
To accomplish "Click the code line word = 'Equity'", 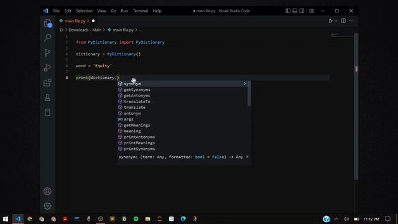I will pos(94,66).
